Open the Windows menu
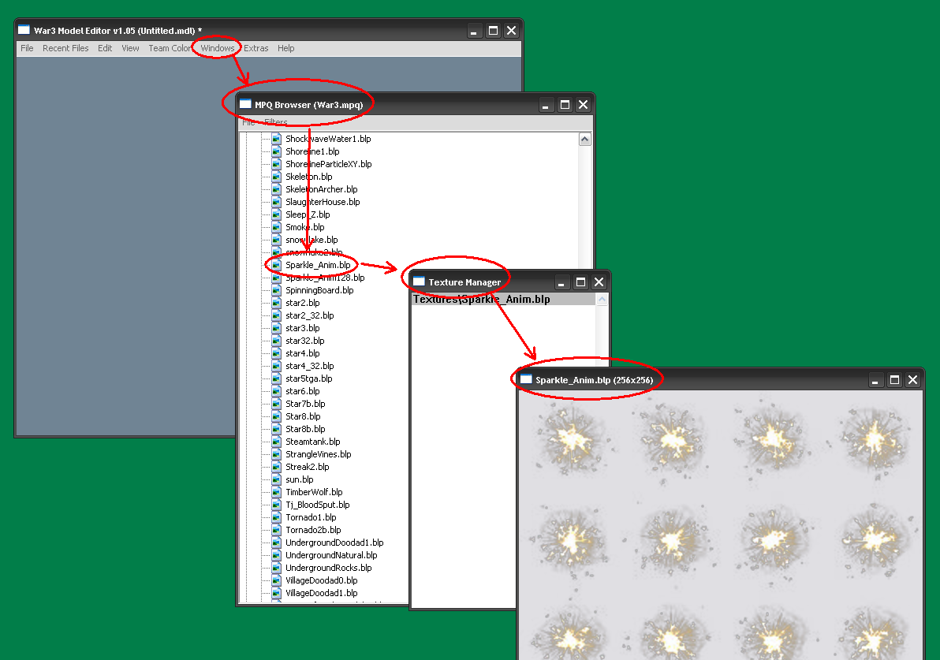Viewport: 940px width, 660px height. point(217,48)
